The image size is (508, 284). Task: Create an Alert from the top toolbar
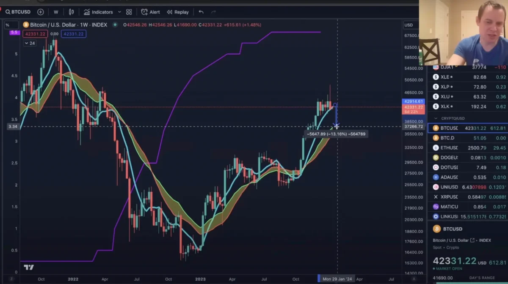(x=150, y=12)
